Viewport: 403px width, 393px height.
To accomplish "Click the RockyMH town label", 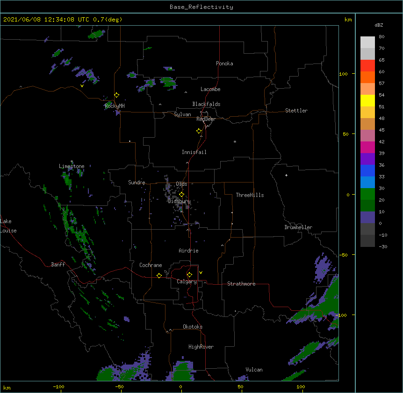I will [x=115, y=106].
